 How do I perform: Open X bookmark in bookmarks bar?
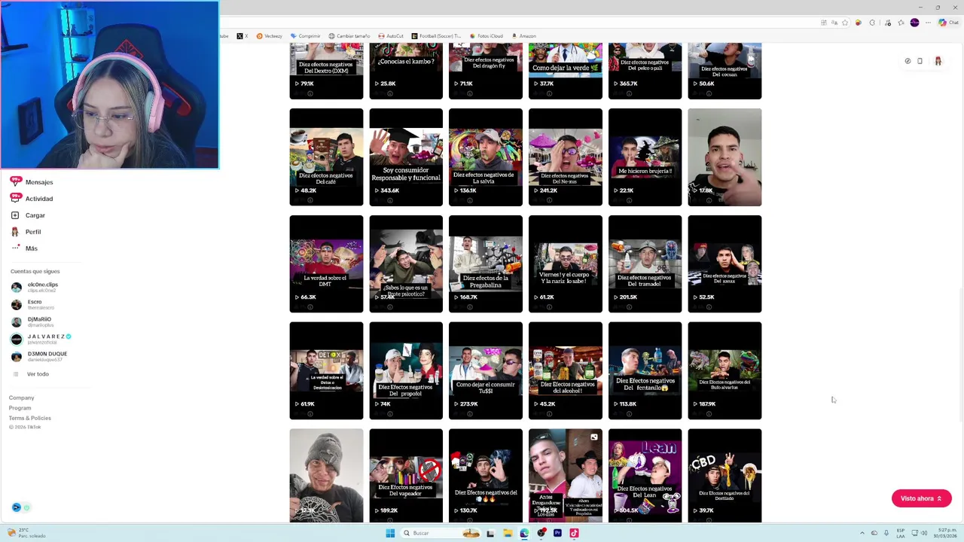click(x=242, y=35)
